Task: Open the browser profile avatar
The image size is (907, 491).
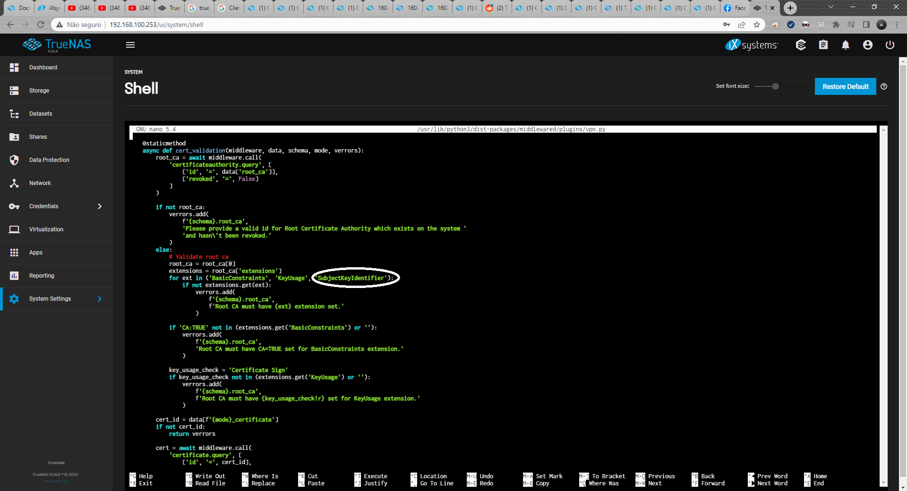Action: pos(881,25)
